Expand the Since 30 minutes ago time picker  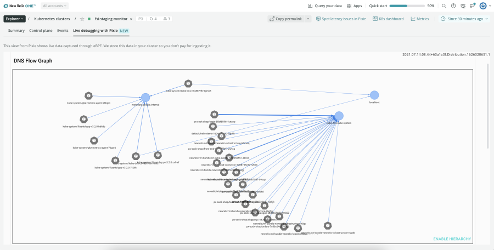[464, 19]
